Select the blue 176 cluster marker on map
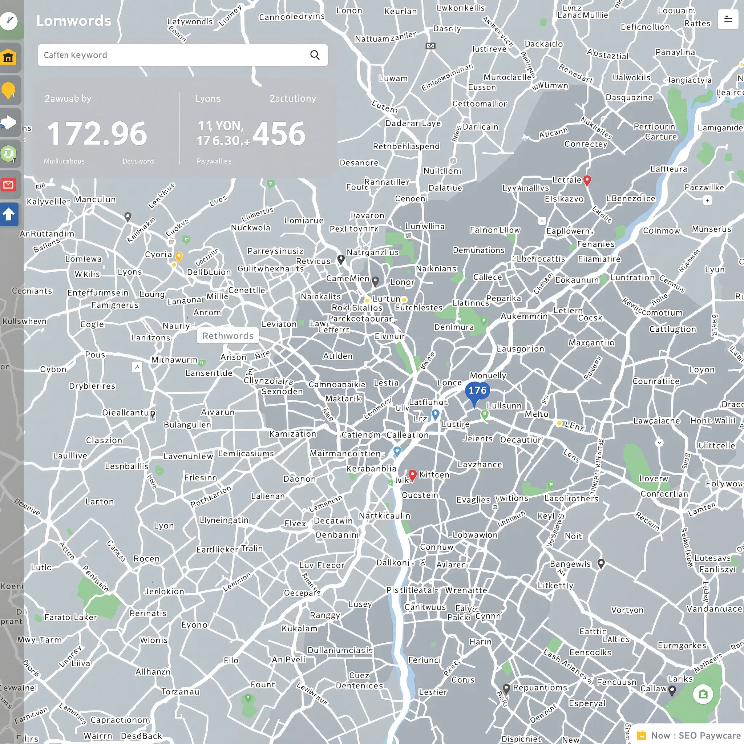The height and width of the screenshot is (744, 744). 477,391
